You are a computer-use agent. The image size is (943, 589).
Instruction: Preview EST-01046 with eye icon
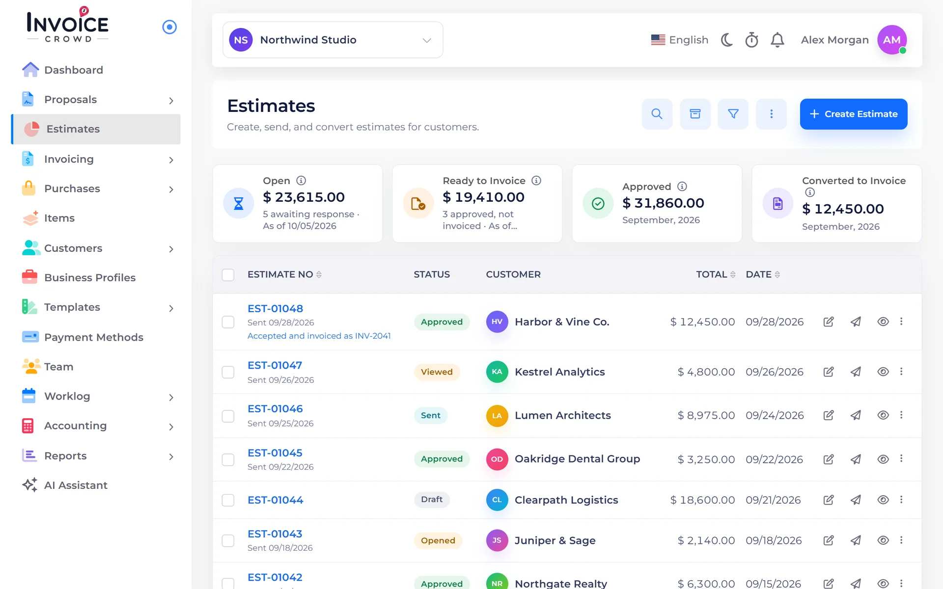click(x=883, y=415)
